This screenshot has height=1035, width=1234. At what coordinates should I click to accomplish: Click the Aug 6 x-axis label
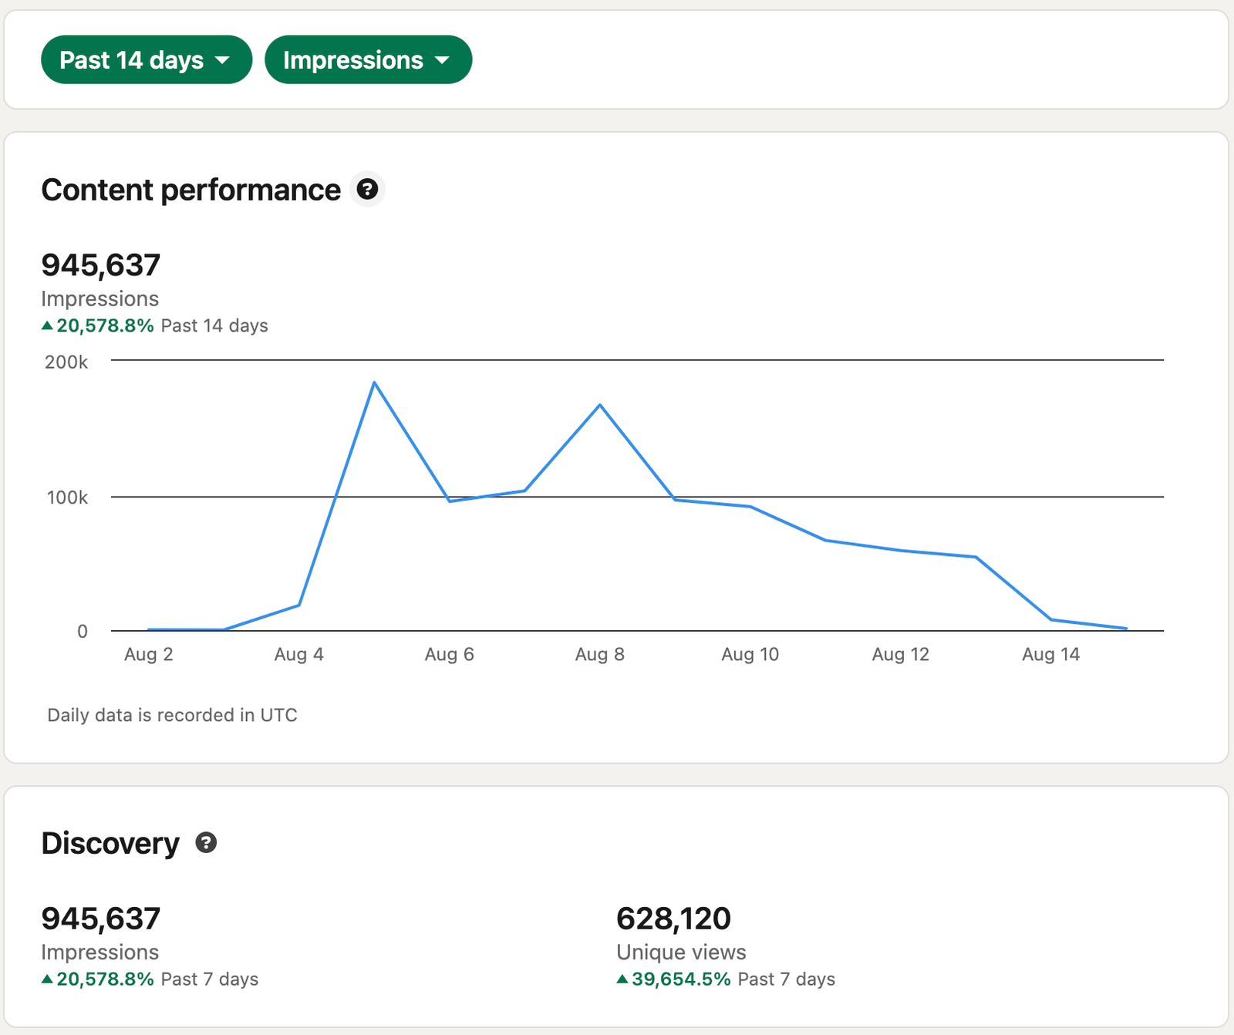point(450,654)
